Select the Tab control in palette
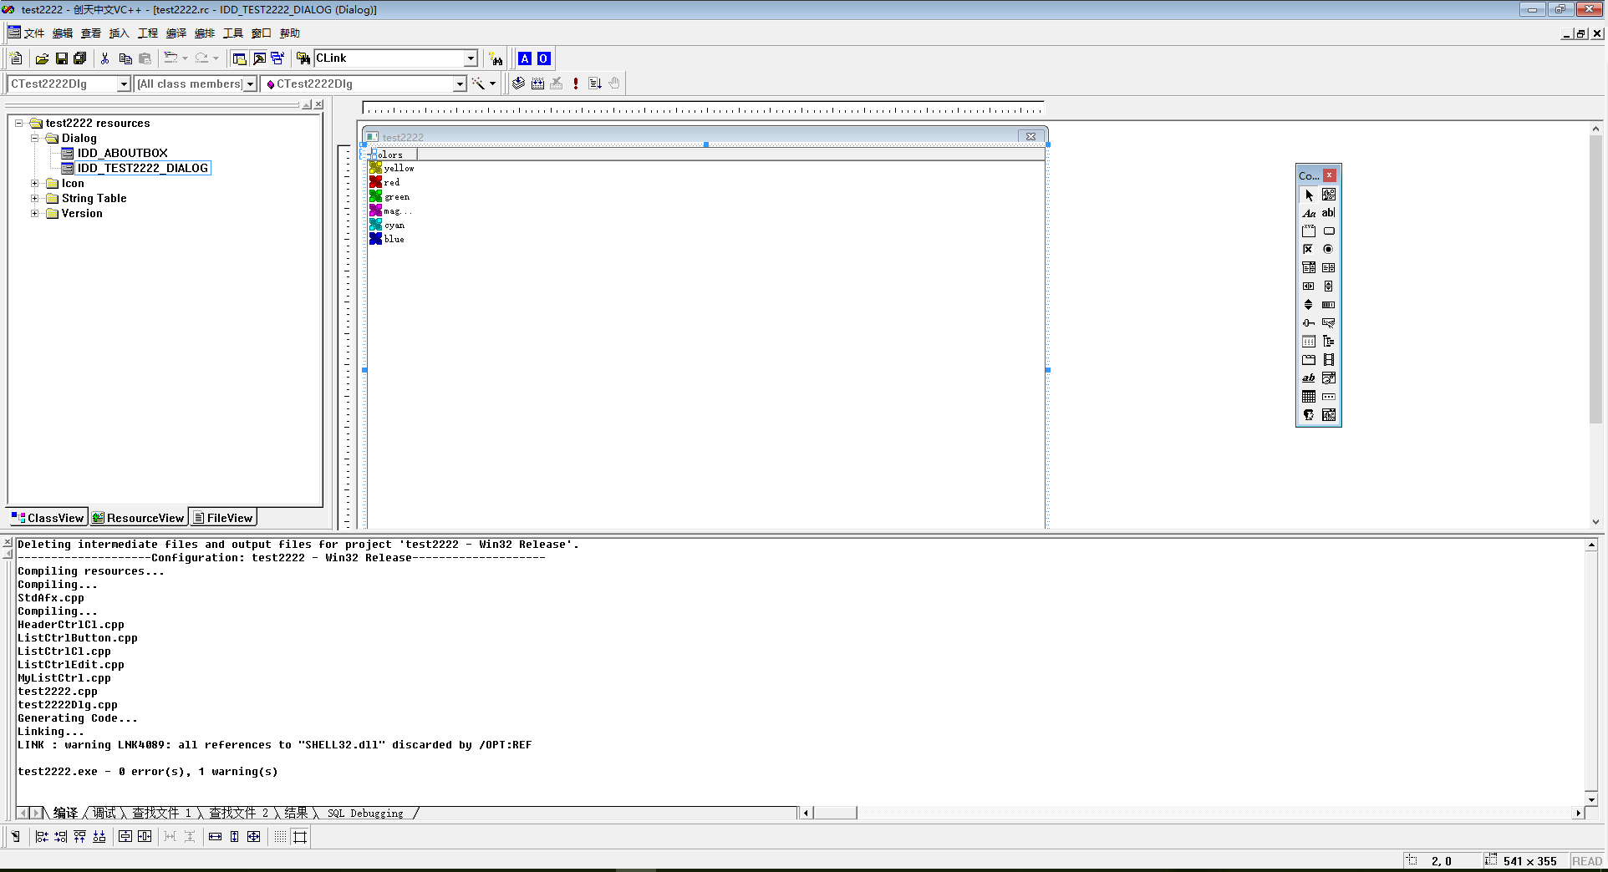This screenshot has height=872, width=1608. [1309, 360]
